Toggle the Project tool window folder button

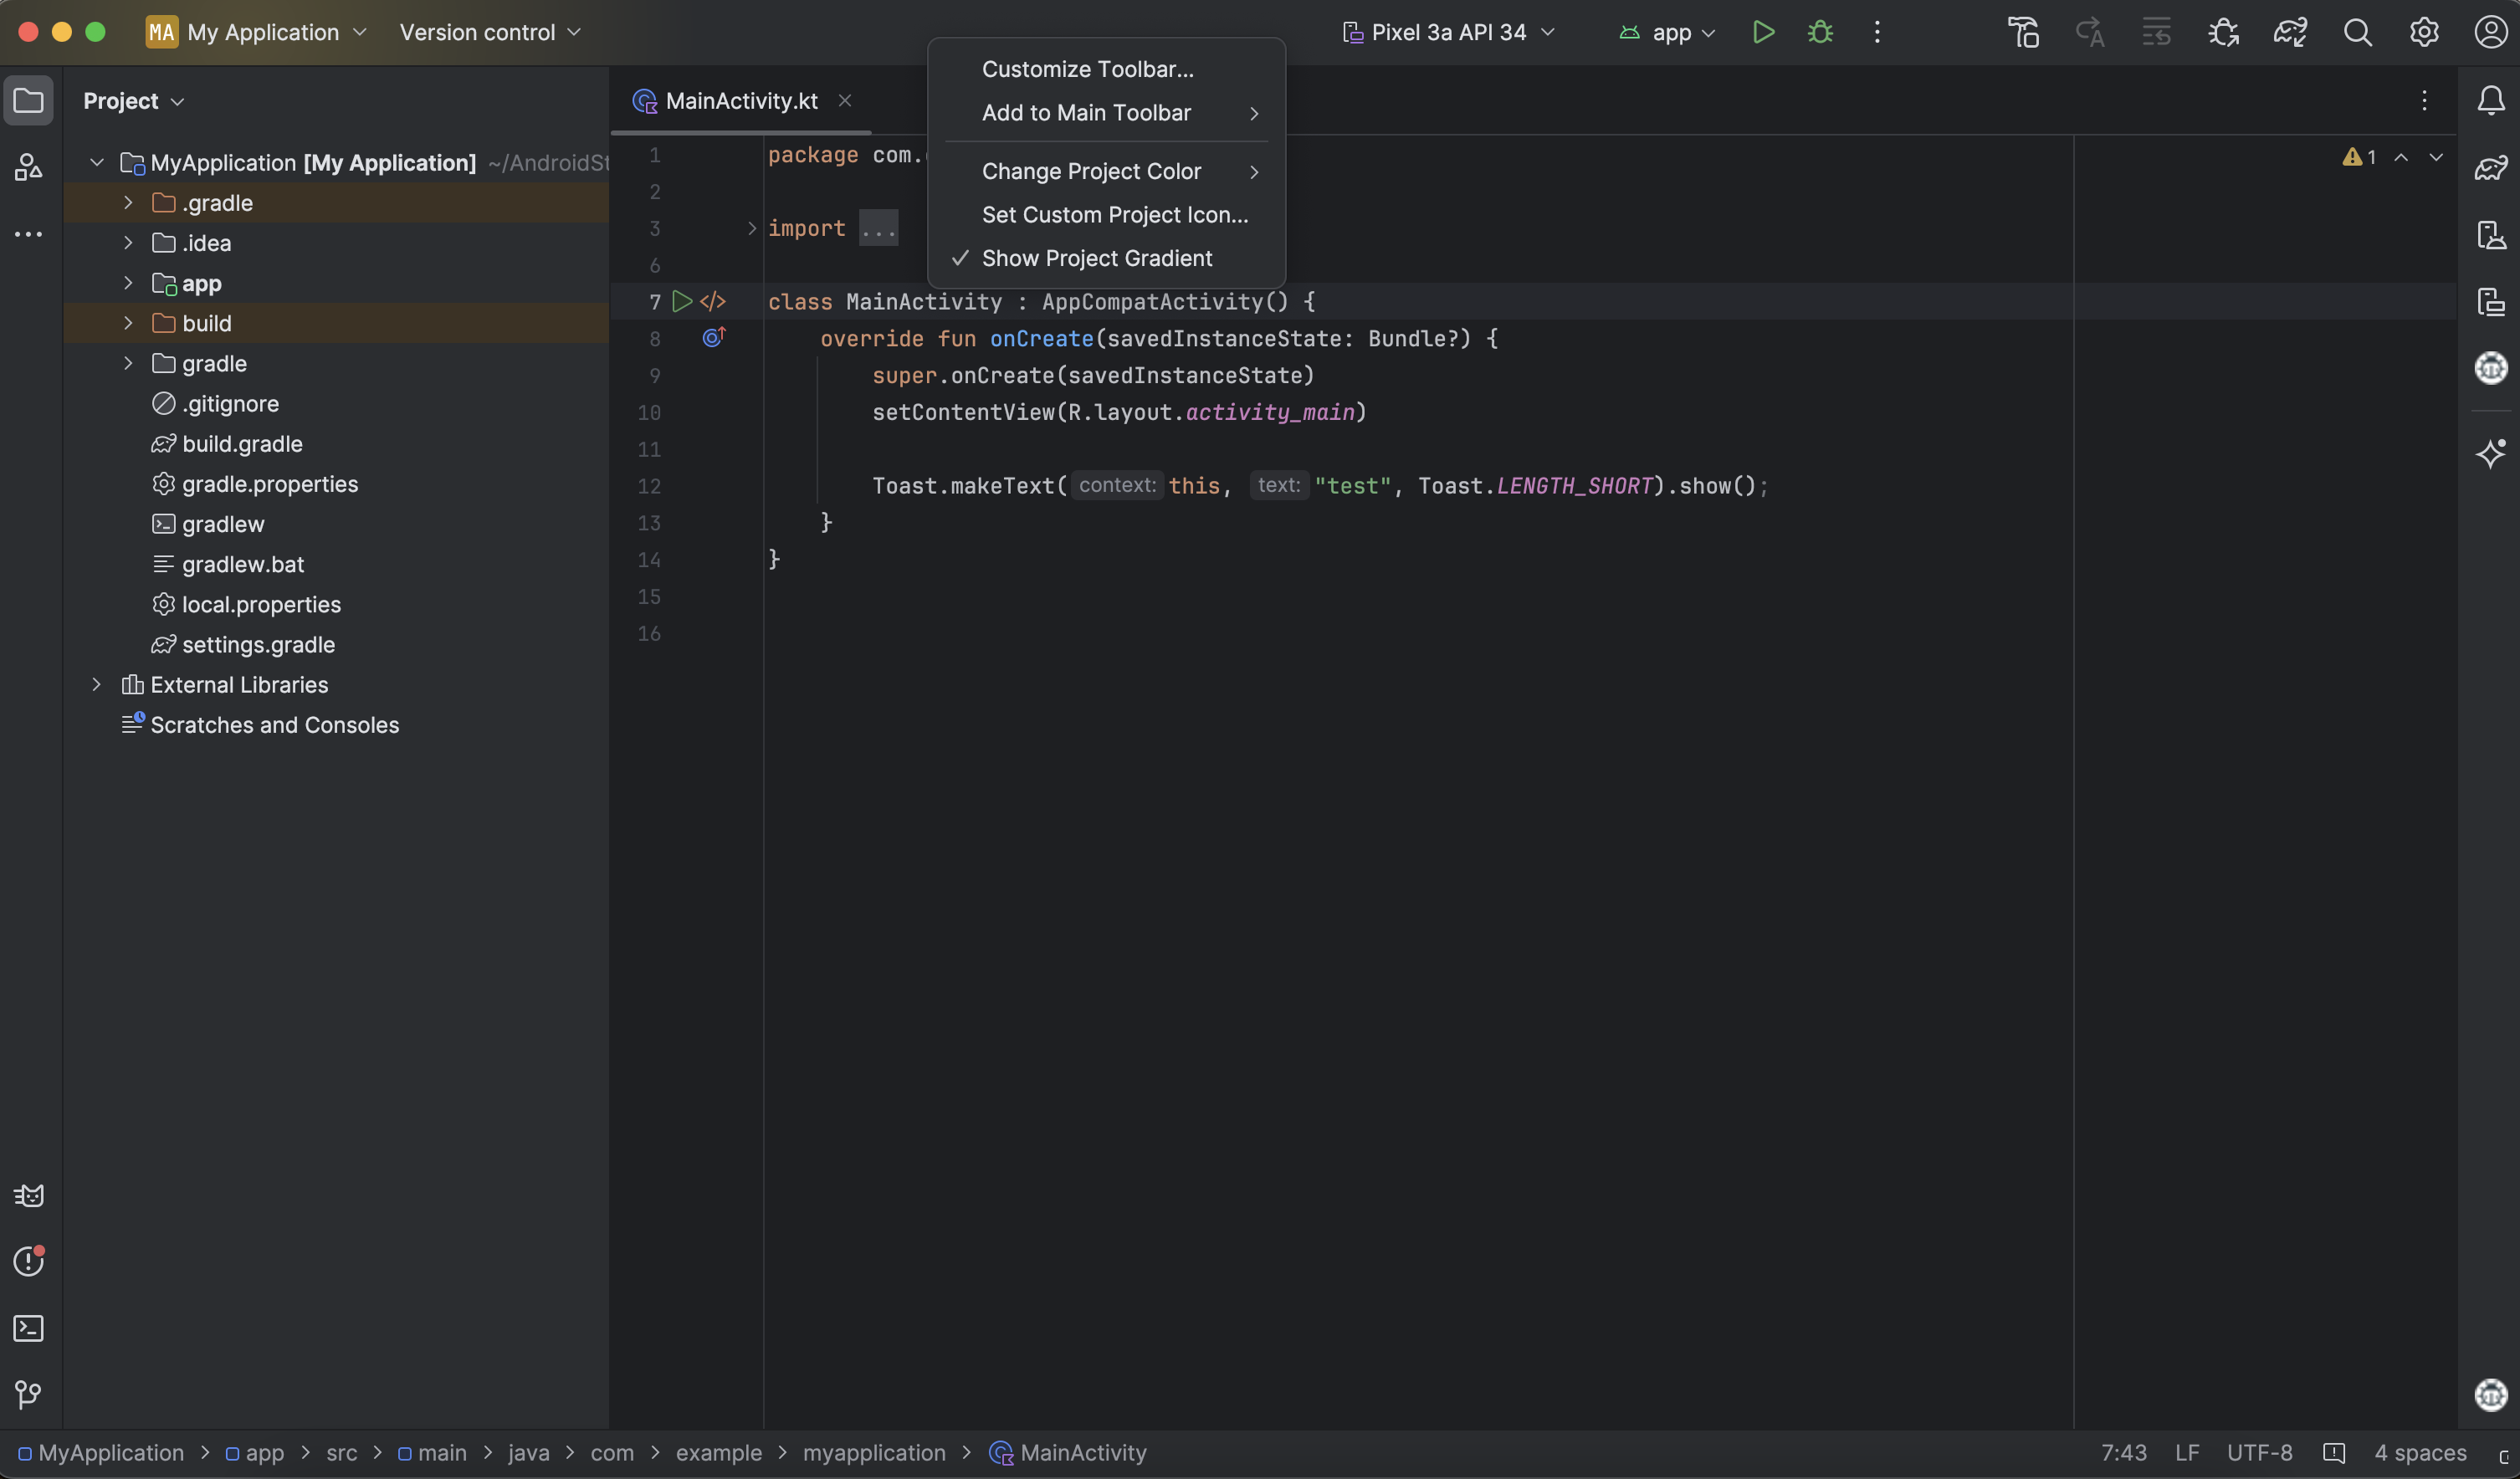click(x=28, y=100)
